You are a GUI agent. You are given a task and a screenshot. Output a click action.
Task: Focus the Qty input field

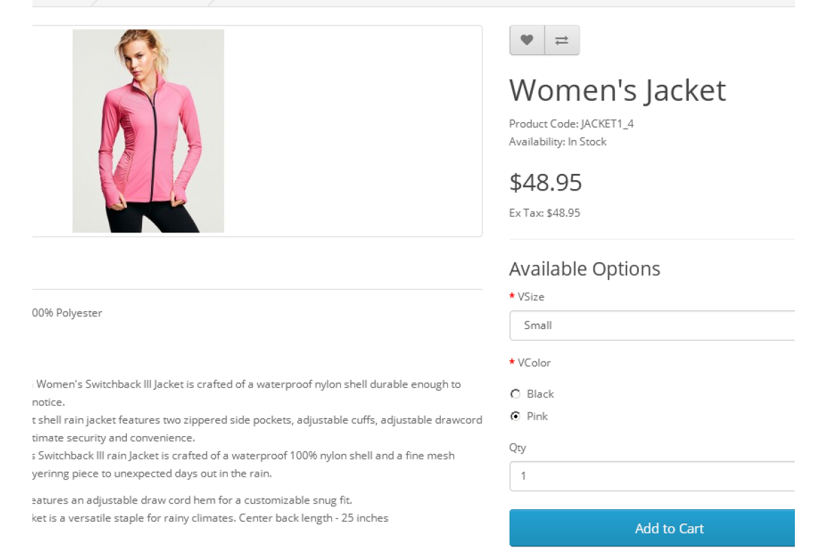point(652,476)
